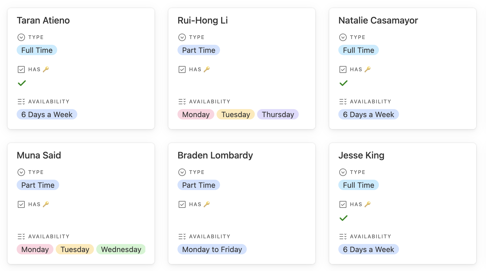Click the Type select icon on Taran Atieno's card
This screenshot has height=271, width=486.
(21, 37)
